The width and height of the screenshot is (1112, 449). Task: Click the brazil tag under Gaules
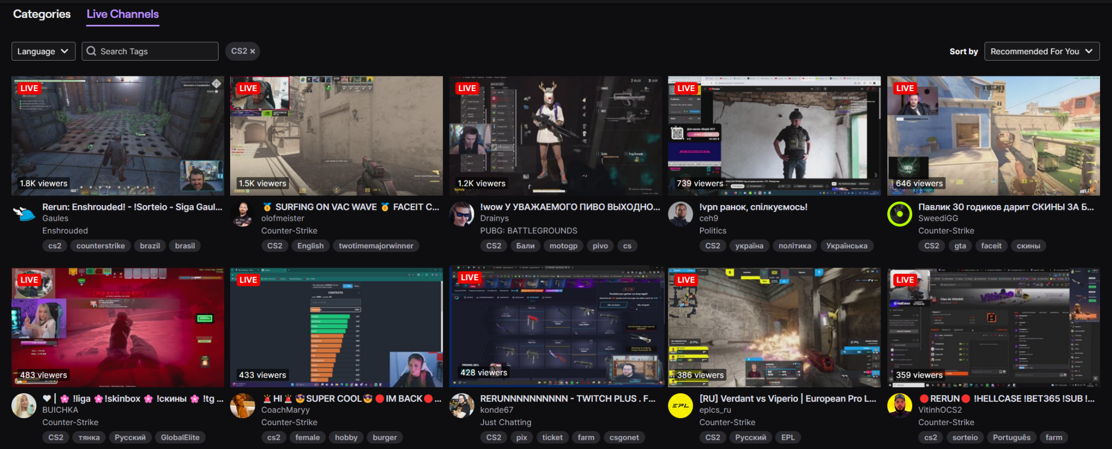[x=150, y=246]
